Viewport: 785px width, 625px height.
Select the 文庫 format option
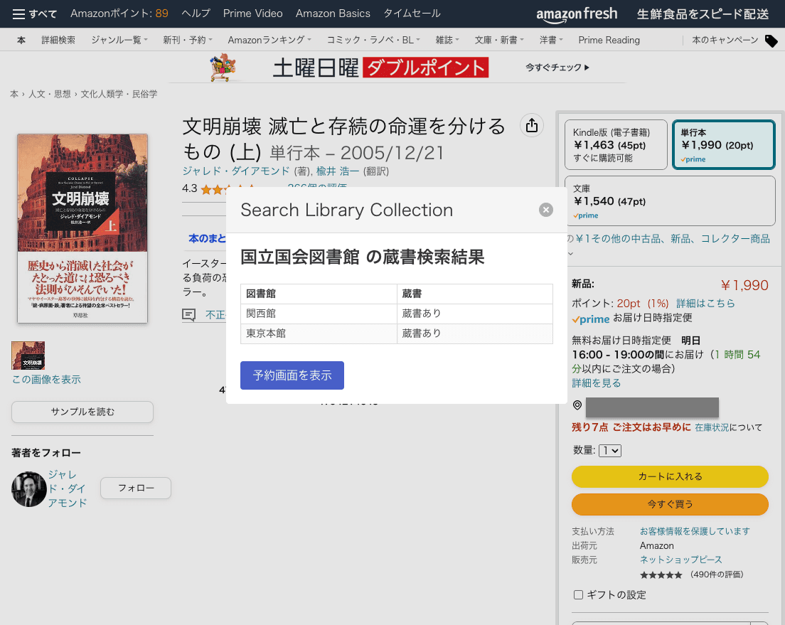(670, 201)
